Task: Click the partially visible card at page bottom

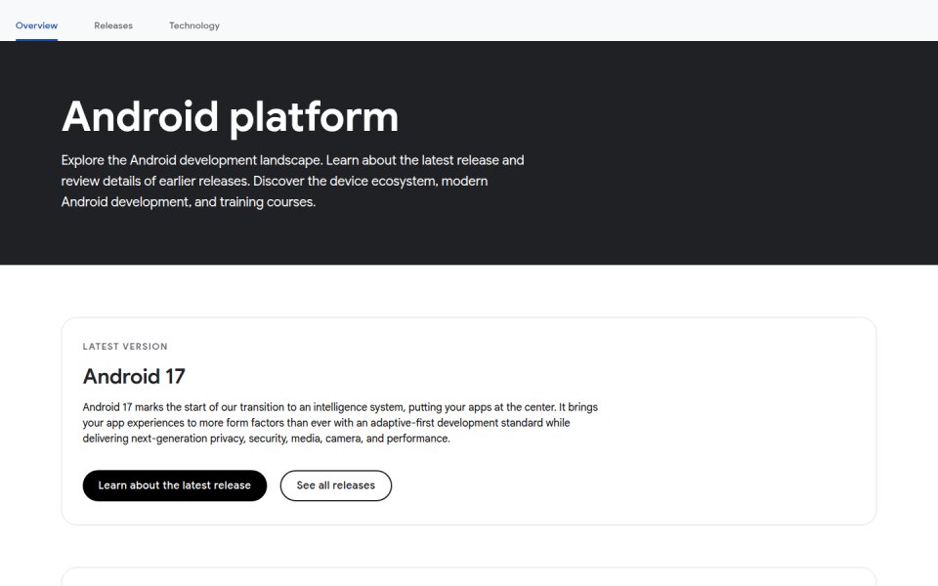Action: [469, 576]
